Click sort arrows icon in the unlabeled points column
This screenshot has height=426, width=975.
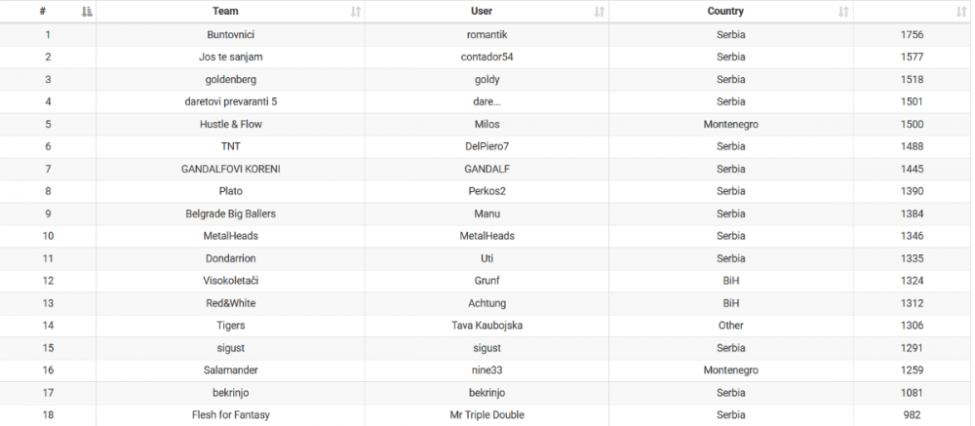coord(961,12)
